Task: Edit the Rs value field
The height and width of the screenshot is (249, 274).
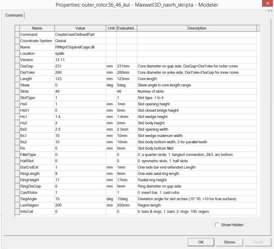Action: (80, 149)
